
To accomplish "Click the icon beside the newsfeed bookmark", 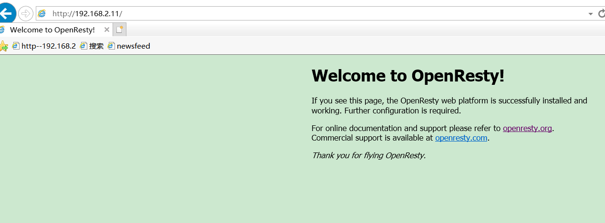I will pyautogui.click(x=111, y=46).
